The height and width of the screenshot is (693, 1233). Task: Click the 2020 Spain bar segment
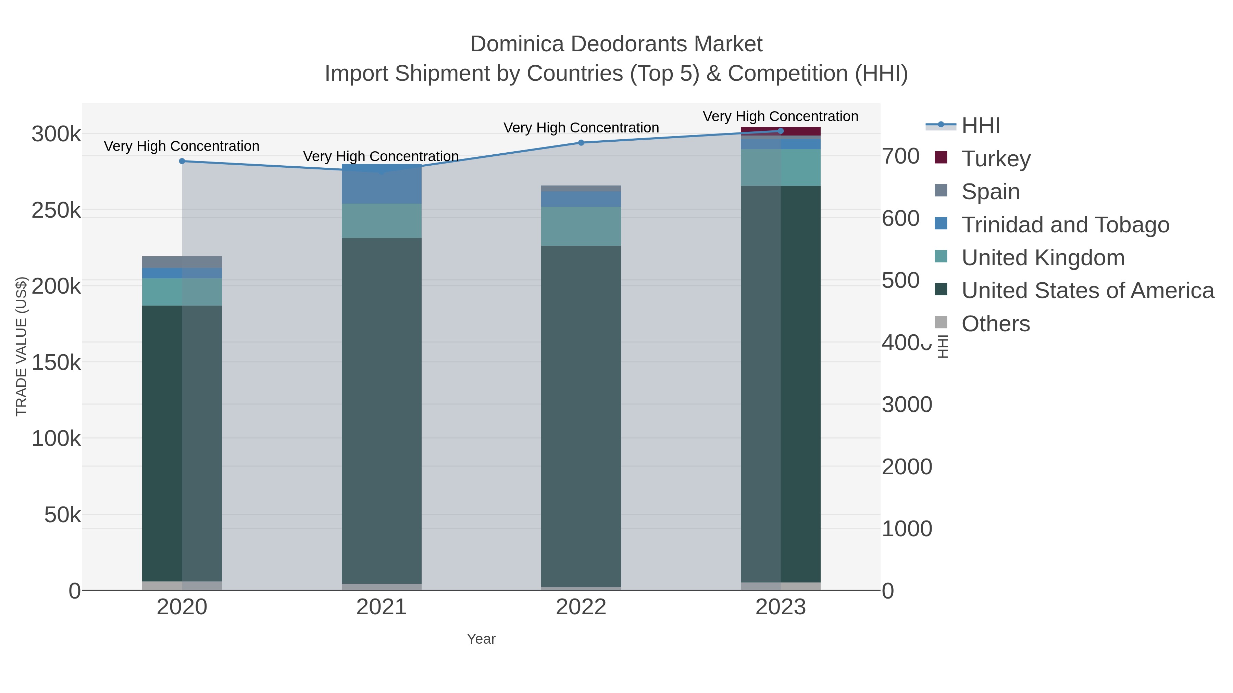point(182,262)
